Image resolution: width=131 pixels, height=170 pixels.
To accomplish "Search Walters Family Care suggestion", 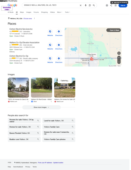I will [59, 127].
